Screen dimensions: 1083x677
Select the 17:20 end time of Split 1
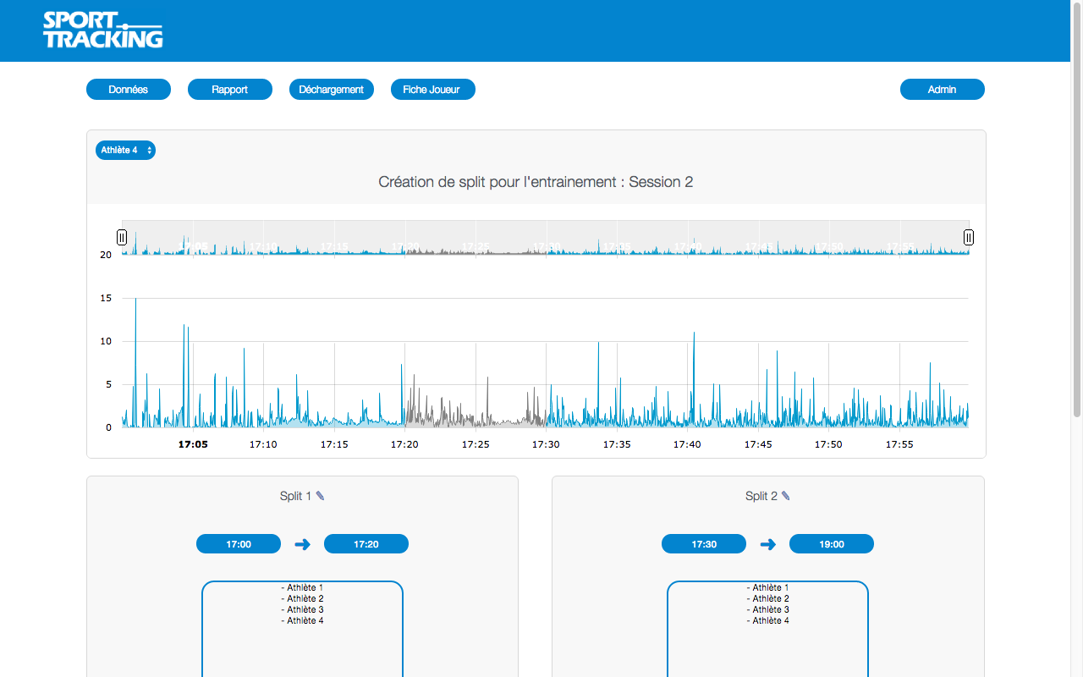pos(366,544)
